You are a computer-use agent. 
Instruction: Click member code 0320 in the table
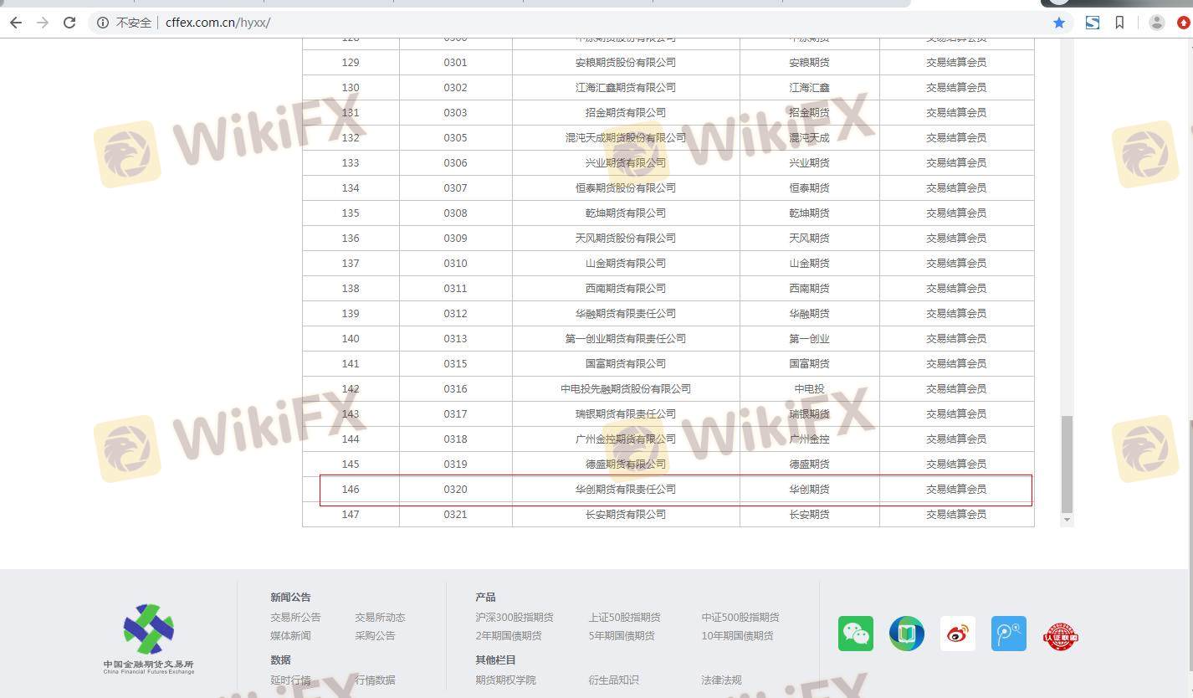(x=455, y=489)
